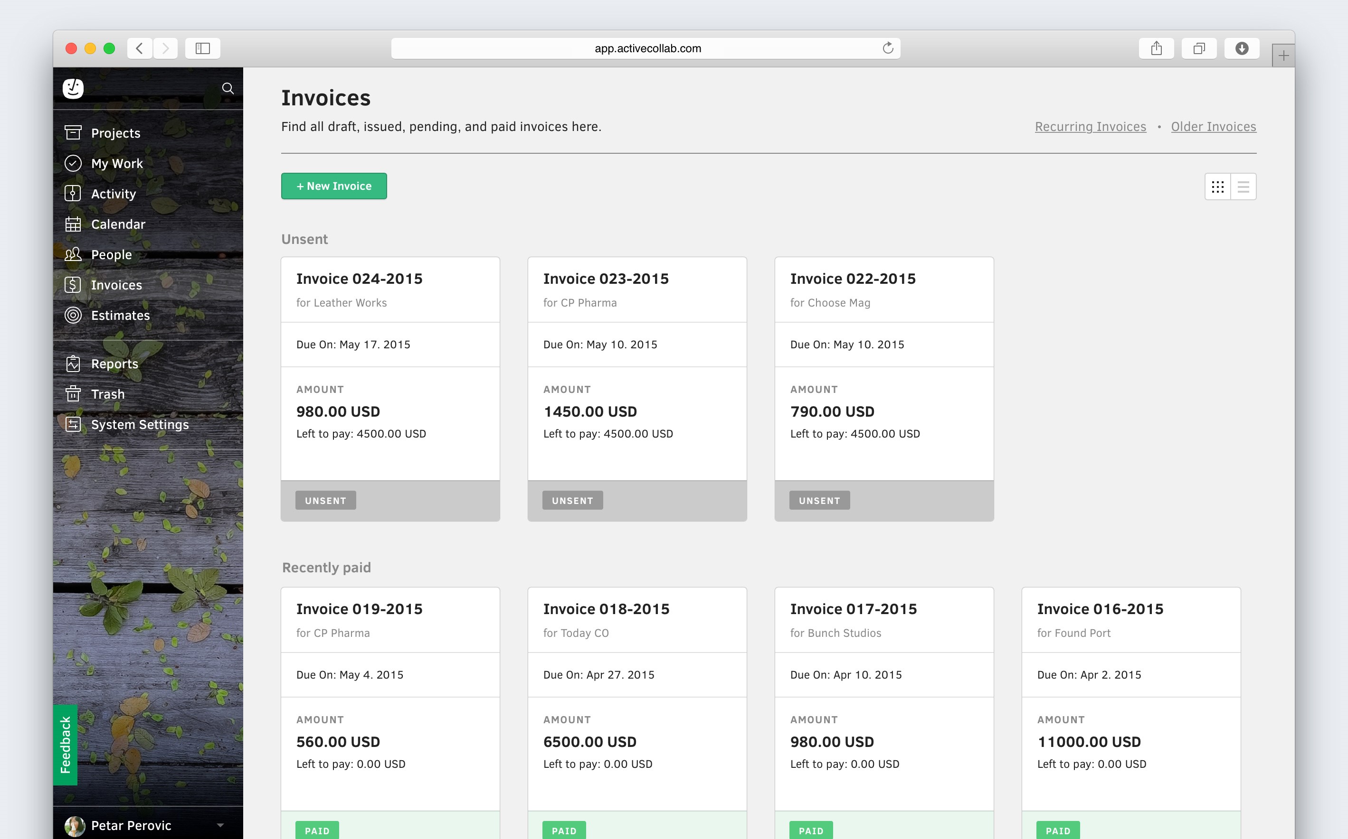Image resolution: width=1348 pixels, height=839 pixels.
Task: Open the Projects section in the sidebar
Action: pos(115,132)
